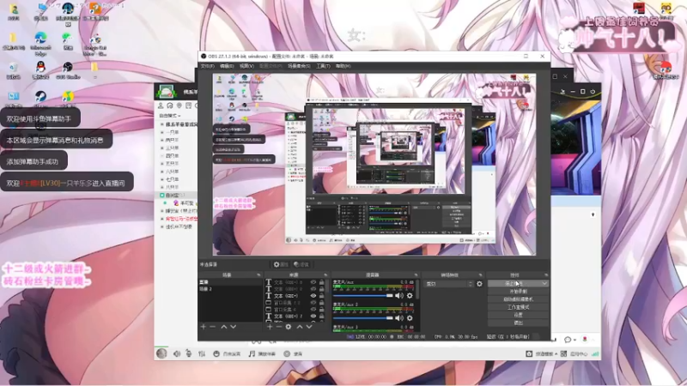Image resolution: width=687 pixels, height=386 pixels.
Task: Open the 自由模式 mode dropdown in voice chat
Action: (x=170, y=116)
